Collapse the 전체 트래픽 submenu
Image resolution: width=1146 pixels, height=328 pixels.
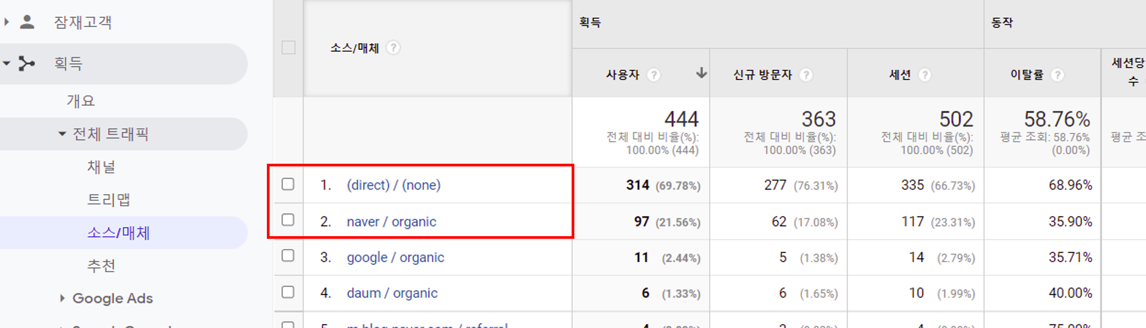coord(62,134)
